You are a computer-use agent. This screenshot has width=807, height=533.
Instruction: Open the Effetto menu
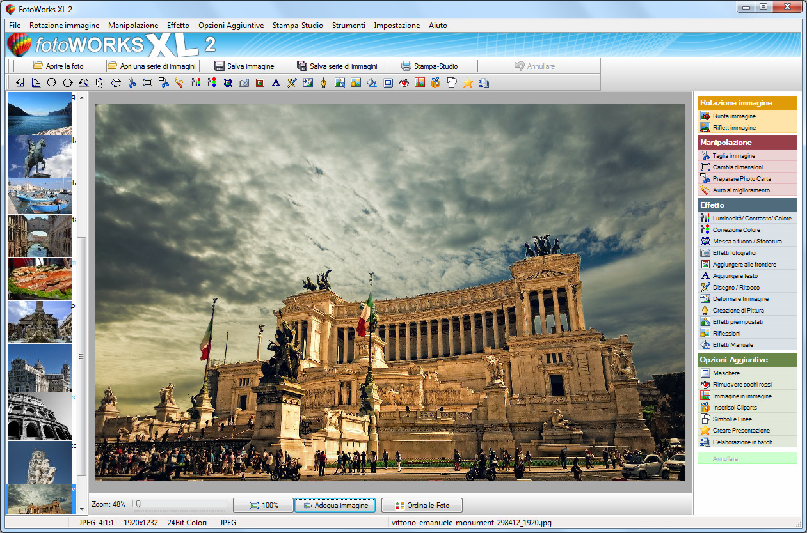pos(178,26)
